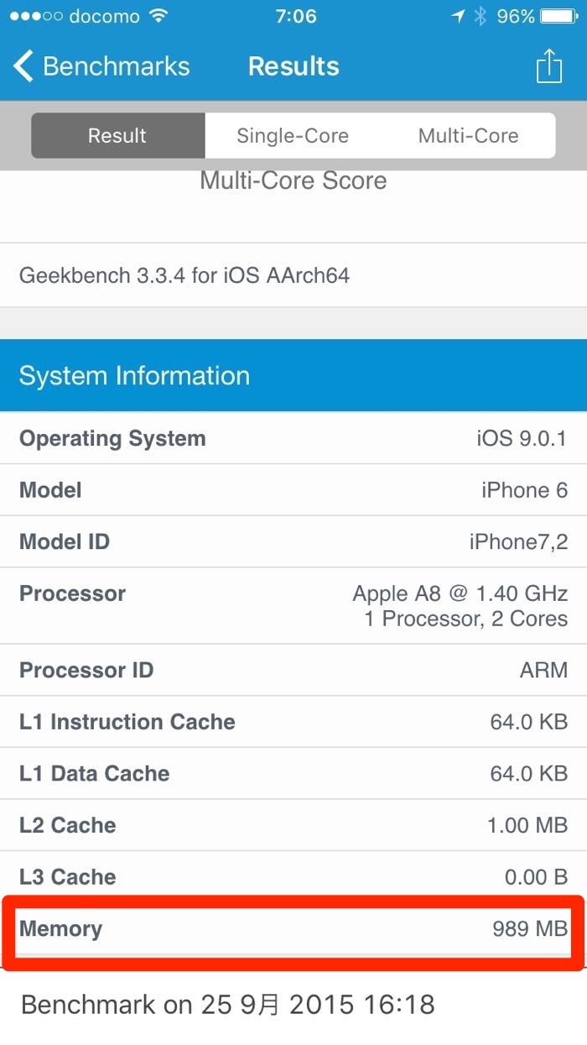The image size is (587, 1045).
Task: Select the Result segment
Action: [x=117, y=136]
